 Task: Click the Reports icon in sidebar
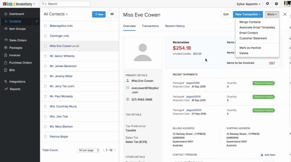[6, 89]
